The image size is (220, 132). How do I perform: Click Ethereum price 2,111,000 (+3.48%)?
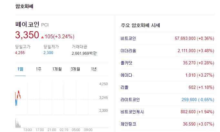(196, 51)
